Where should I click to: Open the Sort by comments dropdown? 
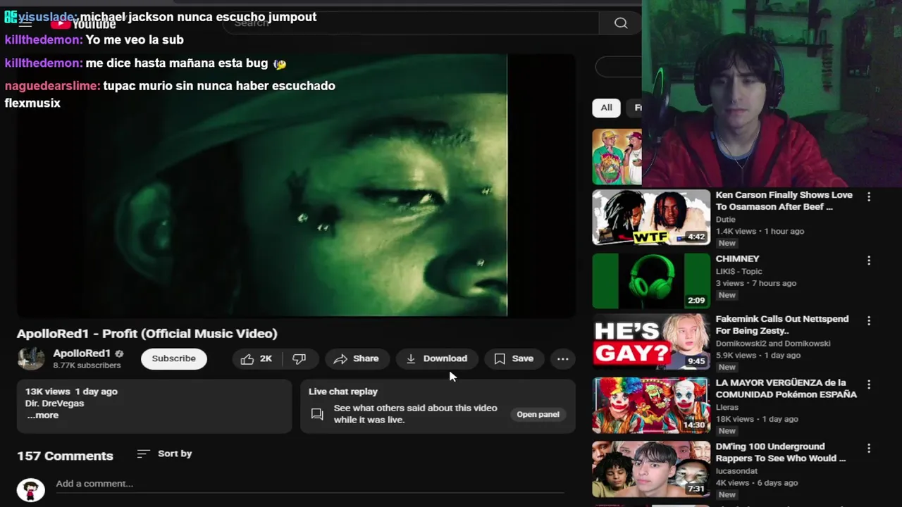coord(164,453)
